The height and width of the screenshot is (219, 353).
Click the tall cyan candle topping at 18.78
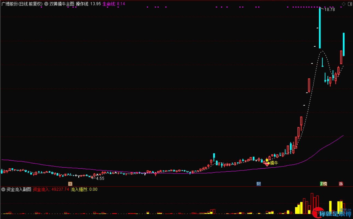click(x=320, y=28)
